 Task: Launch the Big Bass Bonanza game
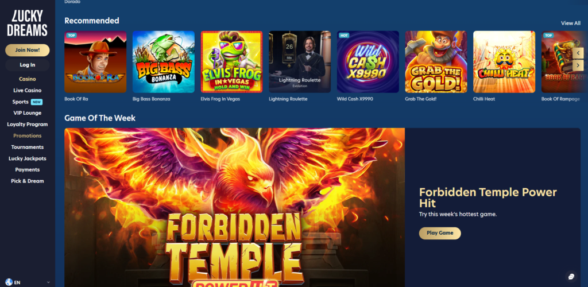click(x=164, y=62)
